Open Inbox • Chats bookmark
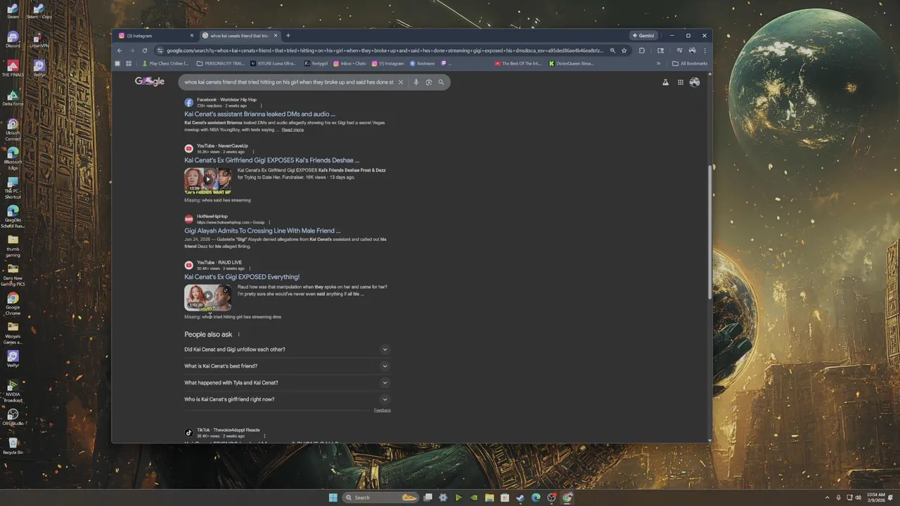 coord(349,63)
